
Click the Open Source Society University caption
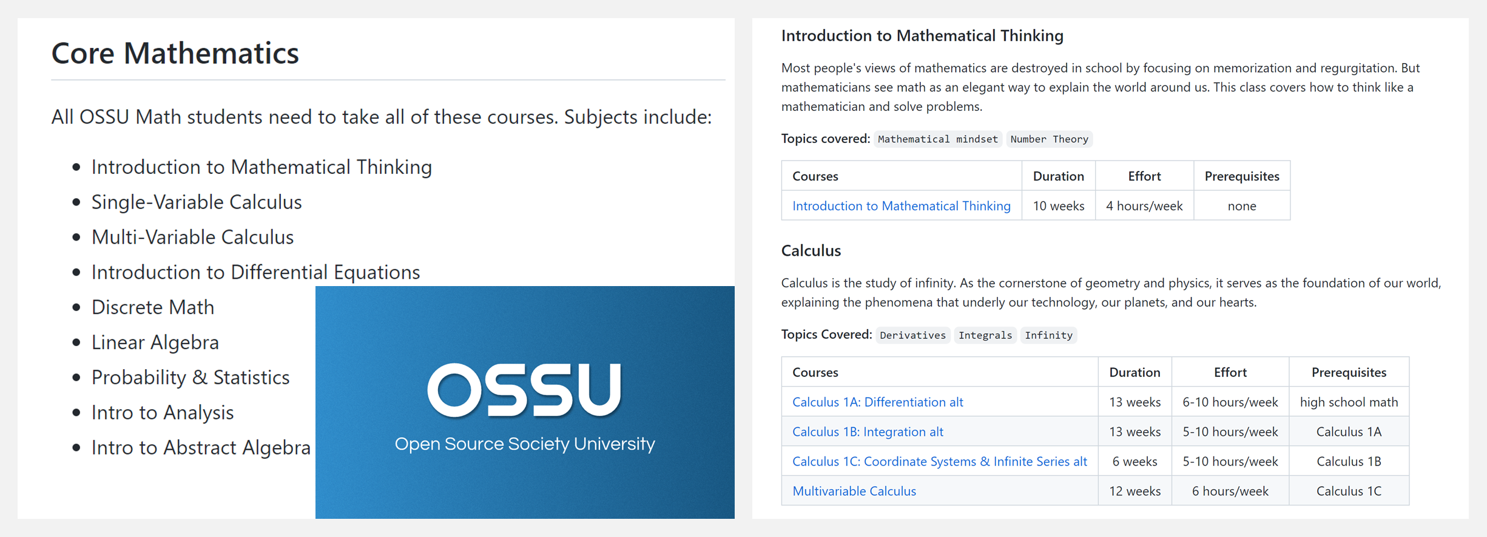coord(525,444)
